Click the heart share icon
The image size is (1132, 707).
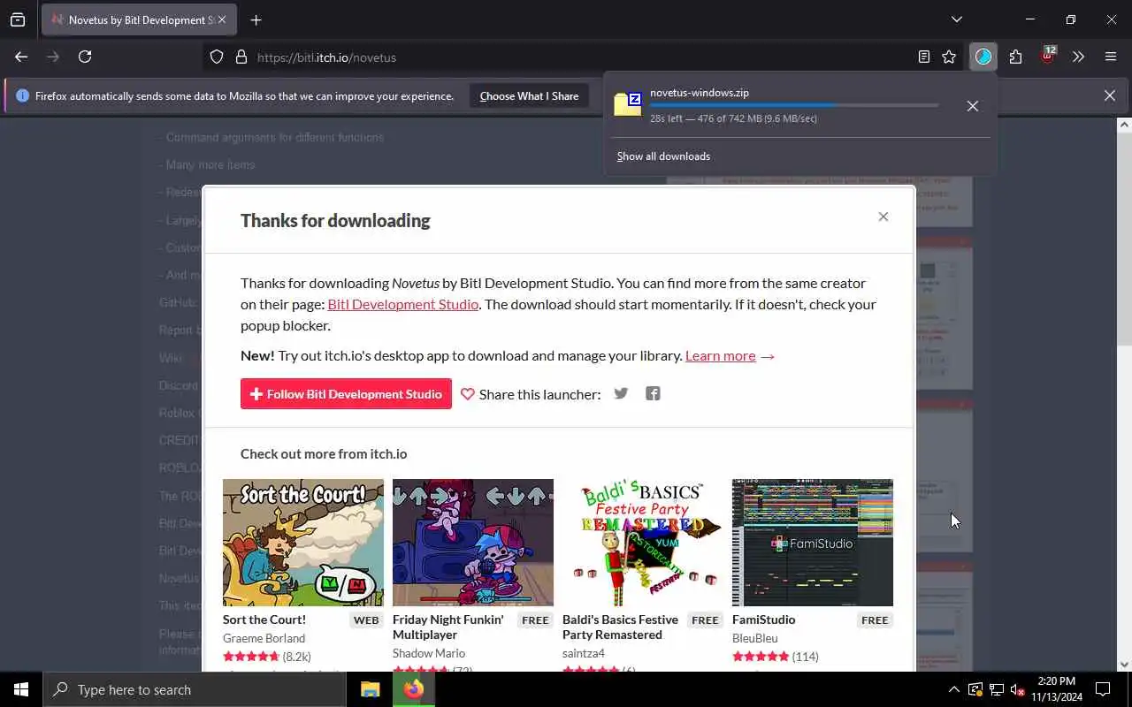468,394
